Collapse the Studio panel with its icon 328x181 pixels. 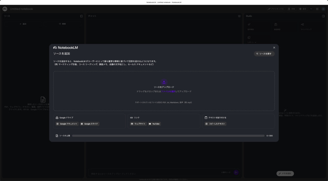(x=323, y=16)
